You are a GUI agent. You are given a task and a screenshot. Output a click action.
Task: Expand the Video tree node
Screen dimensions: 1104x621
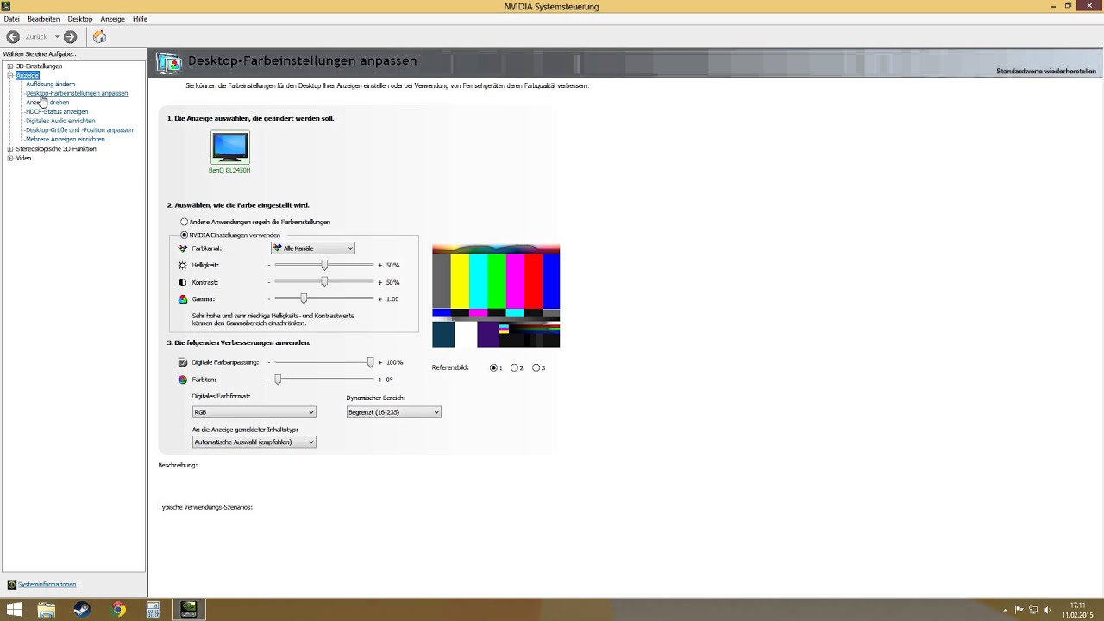[10, 159]
